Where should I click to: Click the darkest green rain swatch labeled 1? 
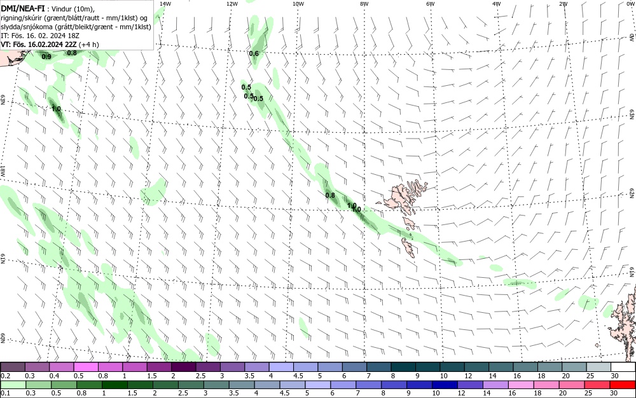click(114, 385)
